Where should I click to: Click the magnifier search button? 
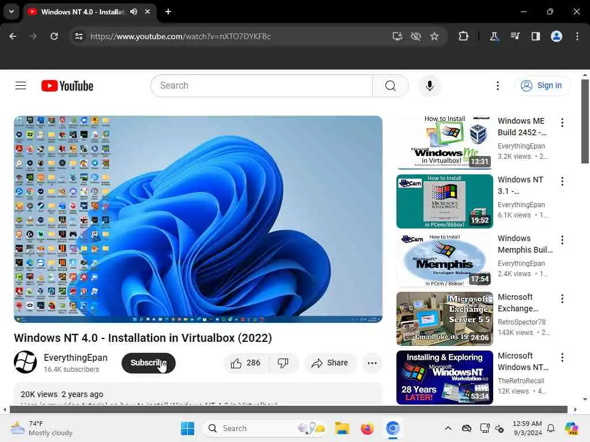coord(390,86)
